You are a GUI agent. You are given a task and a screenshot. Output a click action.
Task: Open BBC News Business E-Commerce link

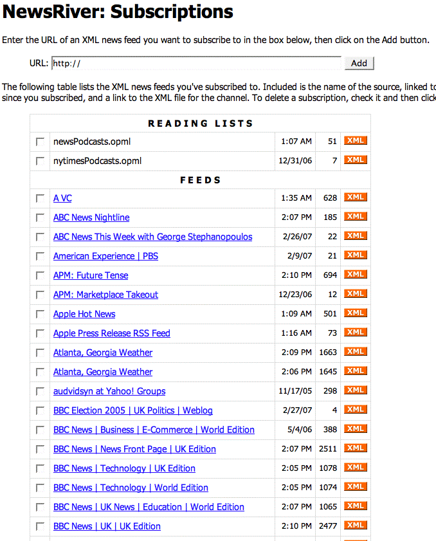tap(154, 430)
